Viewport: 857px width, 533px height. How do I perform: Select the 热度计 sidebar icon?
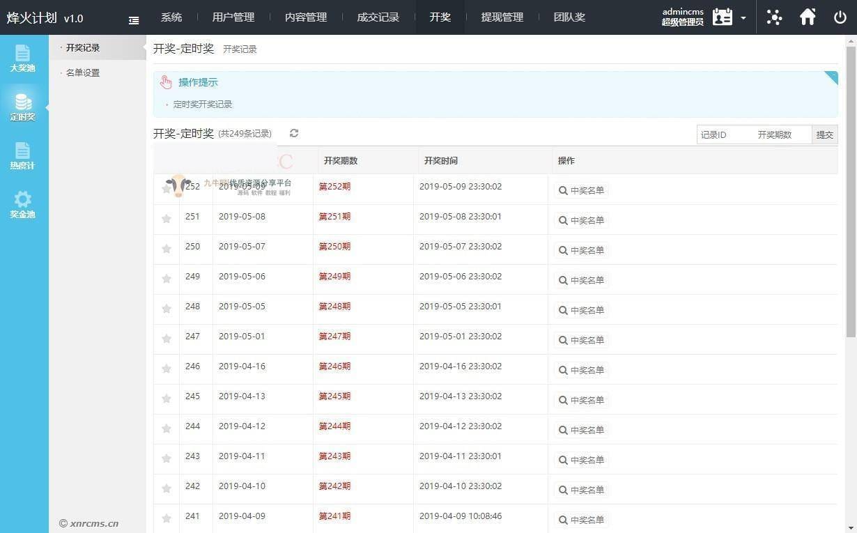tap(23, 155)
